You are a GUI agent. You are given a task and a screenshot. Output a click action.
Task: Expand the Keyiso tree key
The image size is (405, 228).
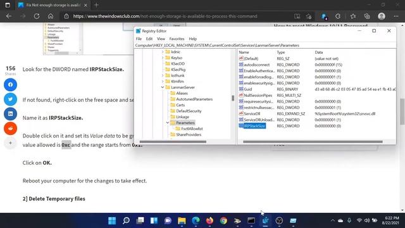[x=163, y=58]
